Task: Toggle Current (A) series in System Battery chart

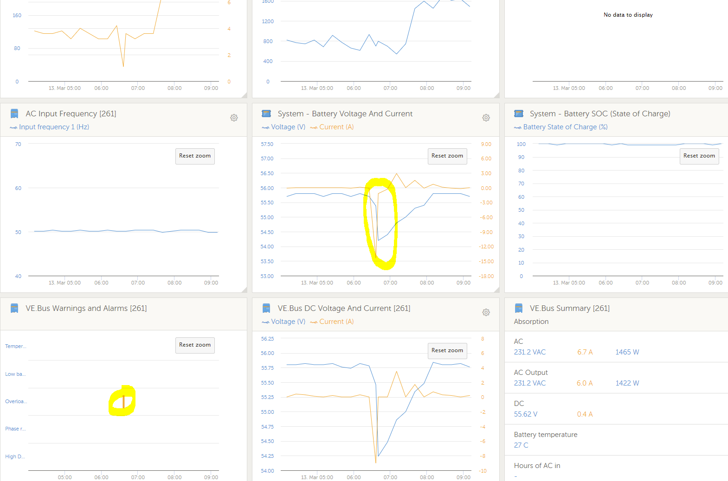Action: point(332,127)
